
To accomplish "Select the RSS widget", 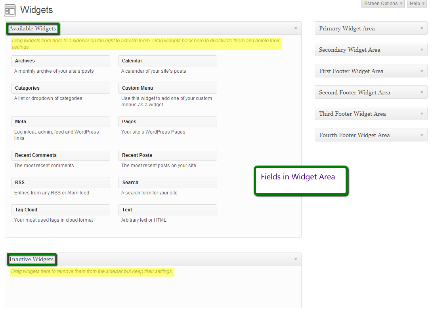I will [x=60, y=182].
